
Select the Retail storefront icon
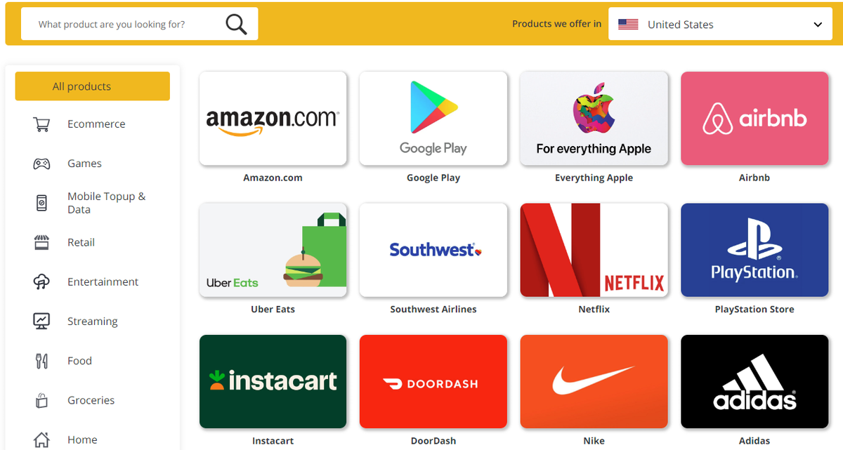pos(41,242)
